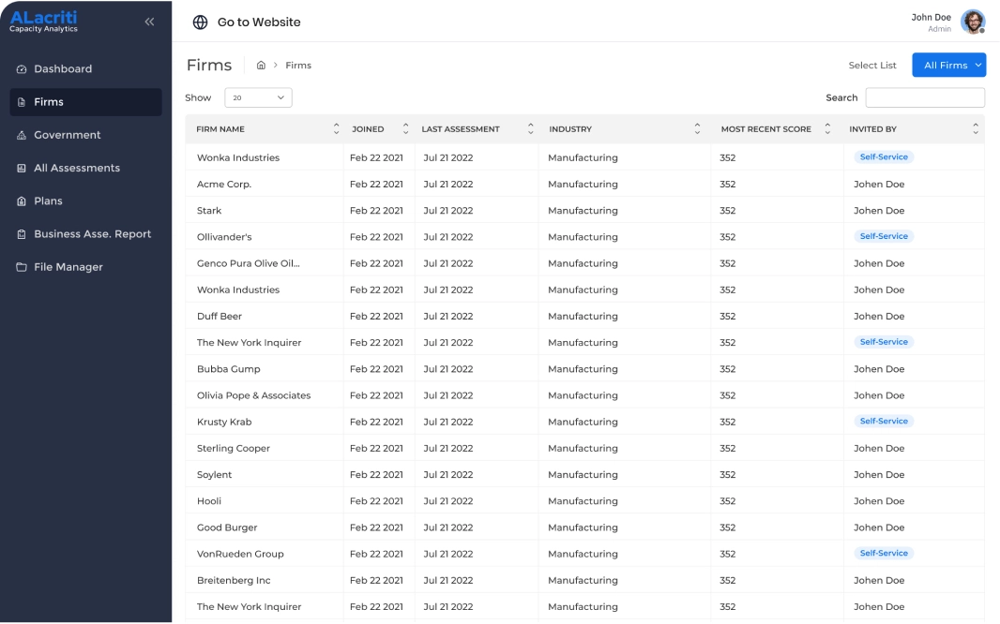Focus the Search input field
This screenshot has width=1000, height=624.
(x=924, y=97)
